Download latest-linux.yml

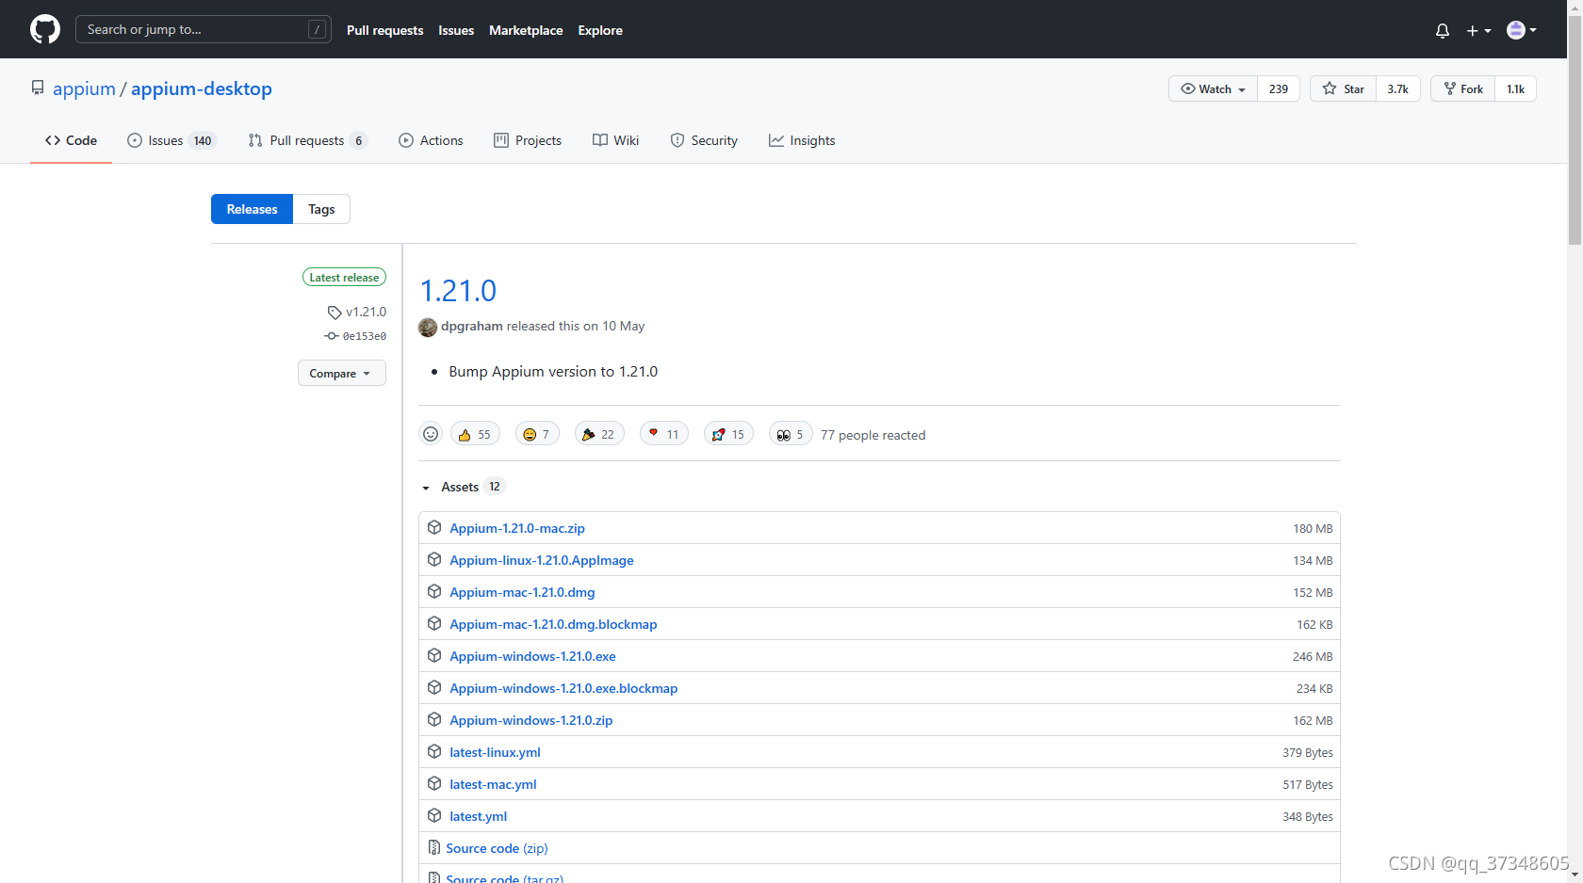click(x=495, y=752)
